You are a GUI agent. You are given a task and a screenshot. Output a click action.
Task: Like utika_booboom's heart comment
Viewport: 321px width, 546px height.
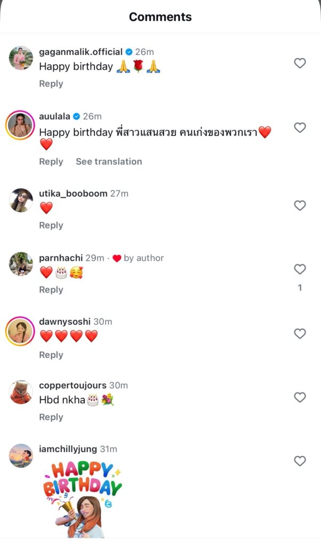300,206
